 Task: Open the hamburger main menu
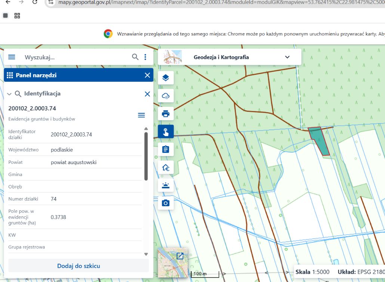coord(12,57)
